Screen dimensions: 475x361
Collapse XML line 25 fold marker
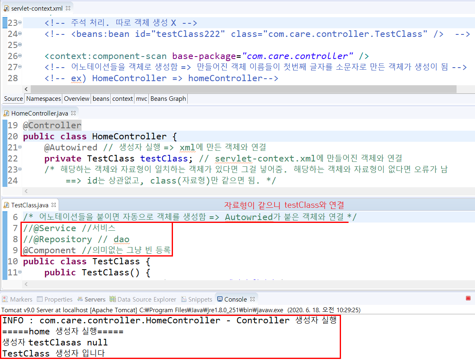[20, 45]
